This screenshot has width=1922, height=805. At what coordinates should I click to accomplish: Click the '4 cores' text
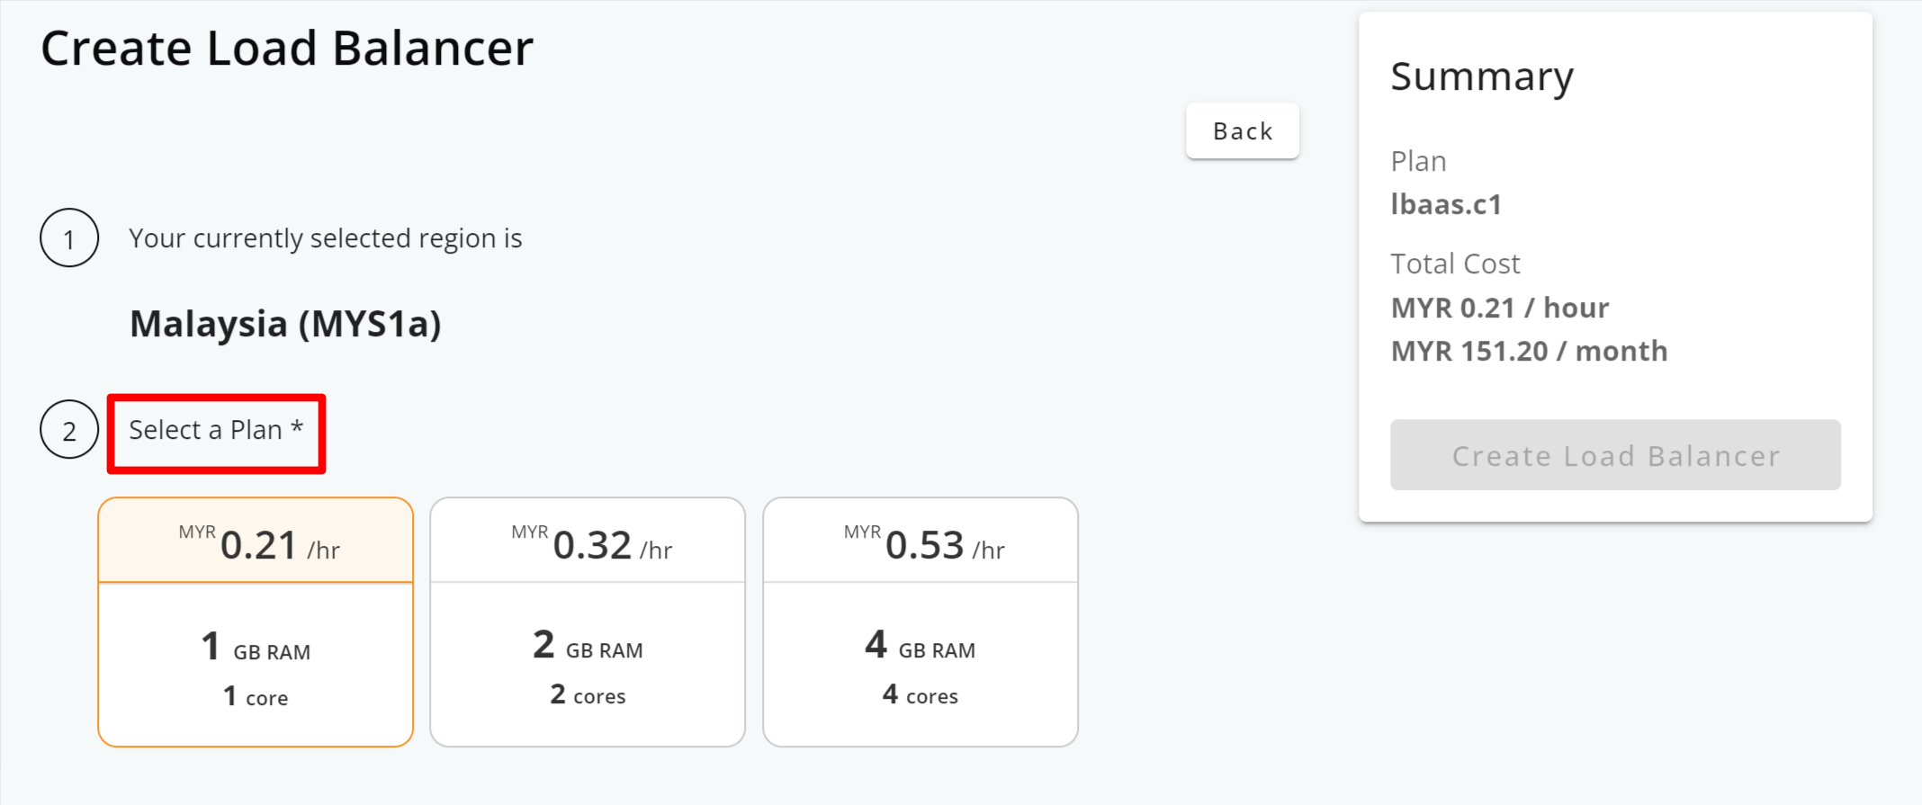pyautogui.click(x=920, y=694)
